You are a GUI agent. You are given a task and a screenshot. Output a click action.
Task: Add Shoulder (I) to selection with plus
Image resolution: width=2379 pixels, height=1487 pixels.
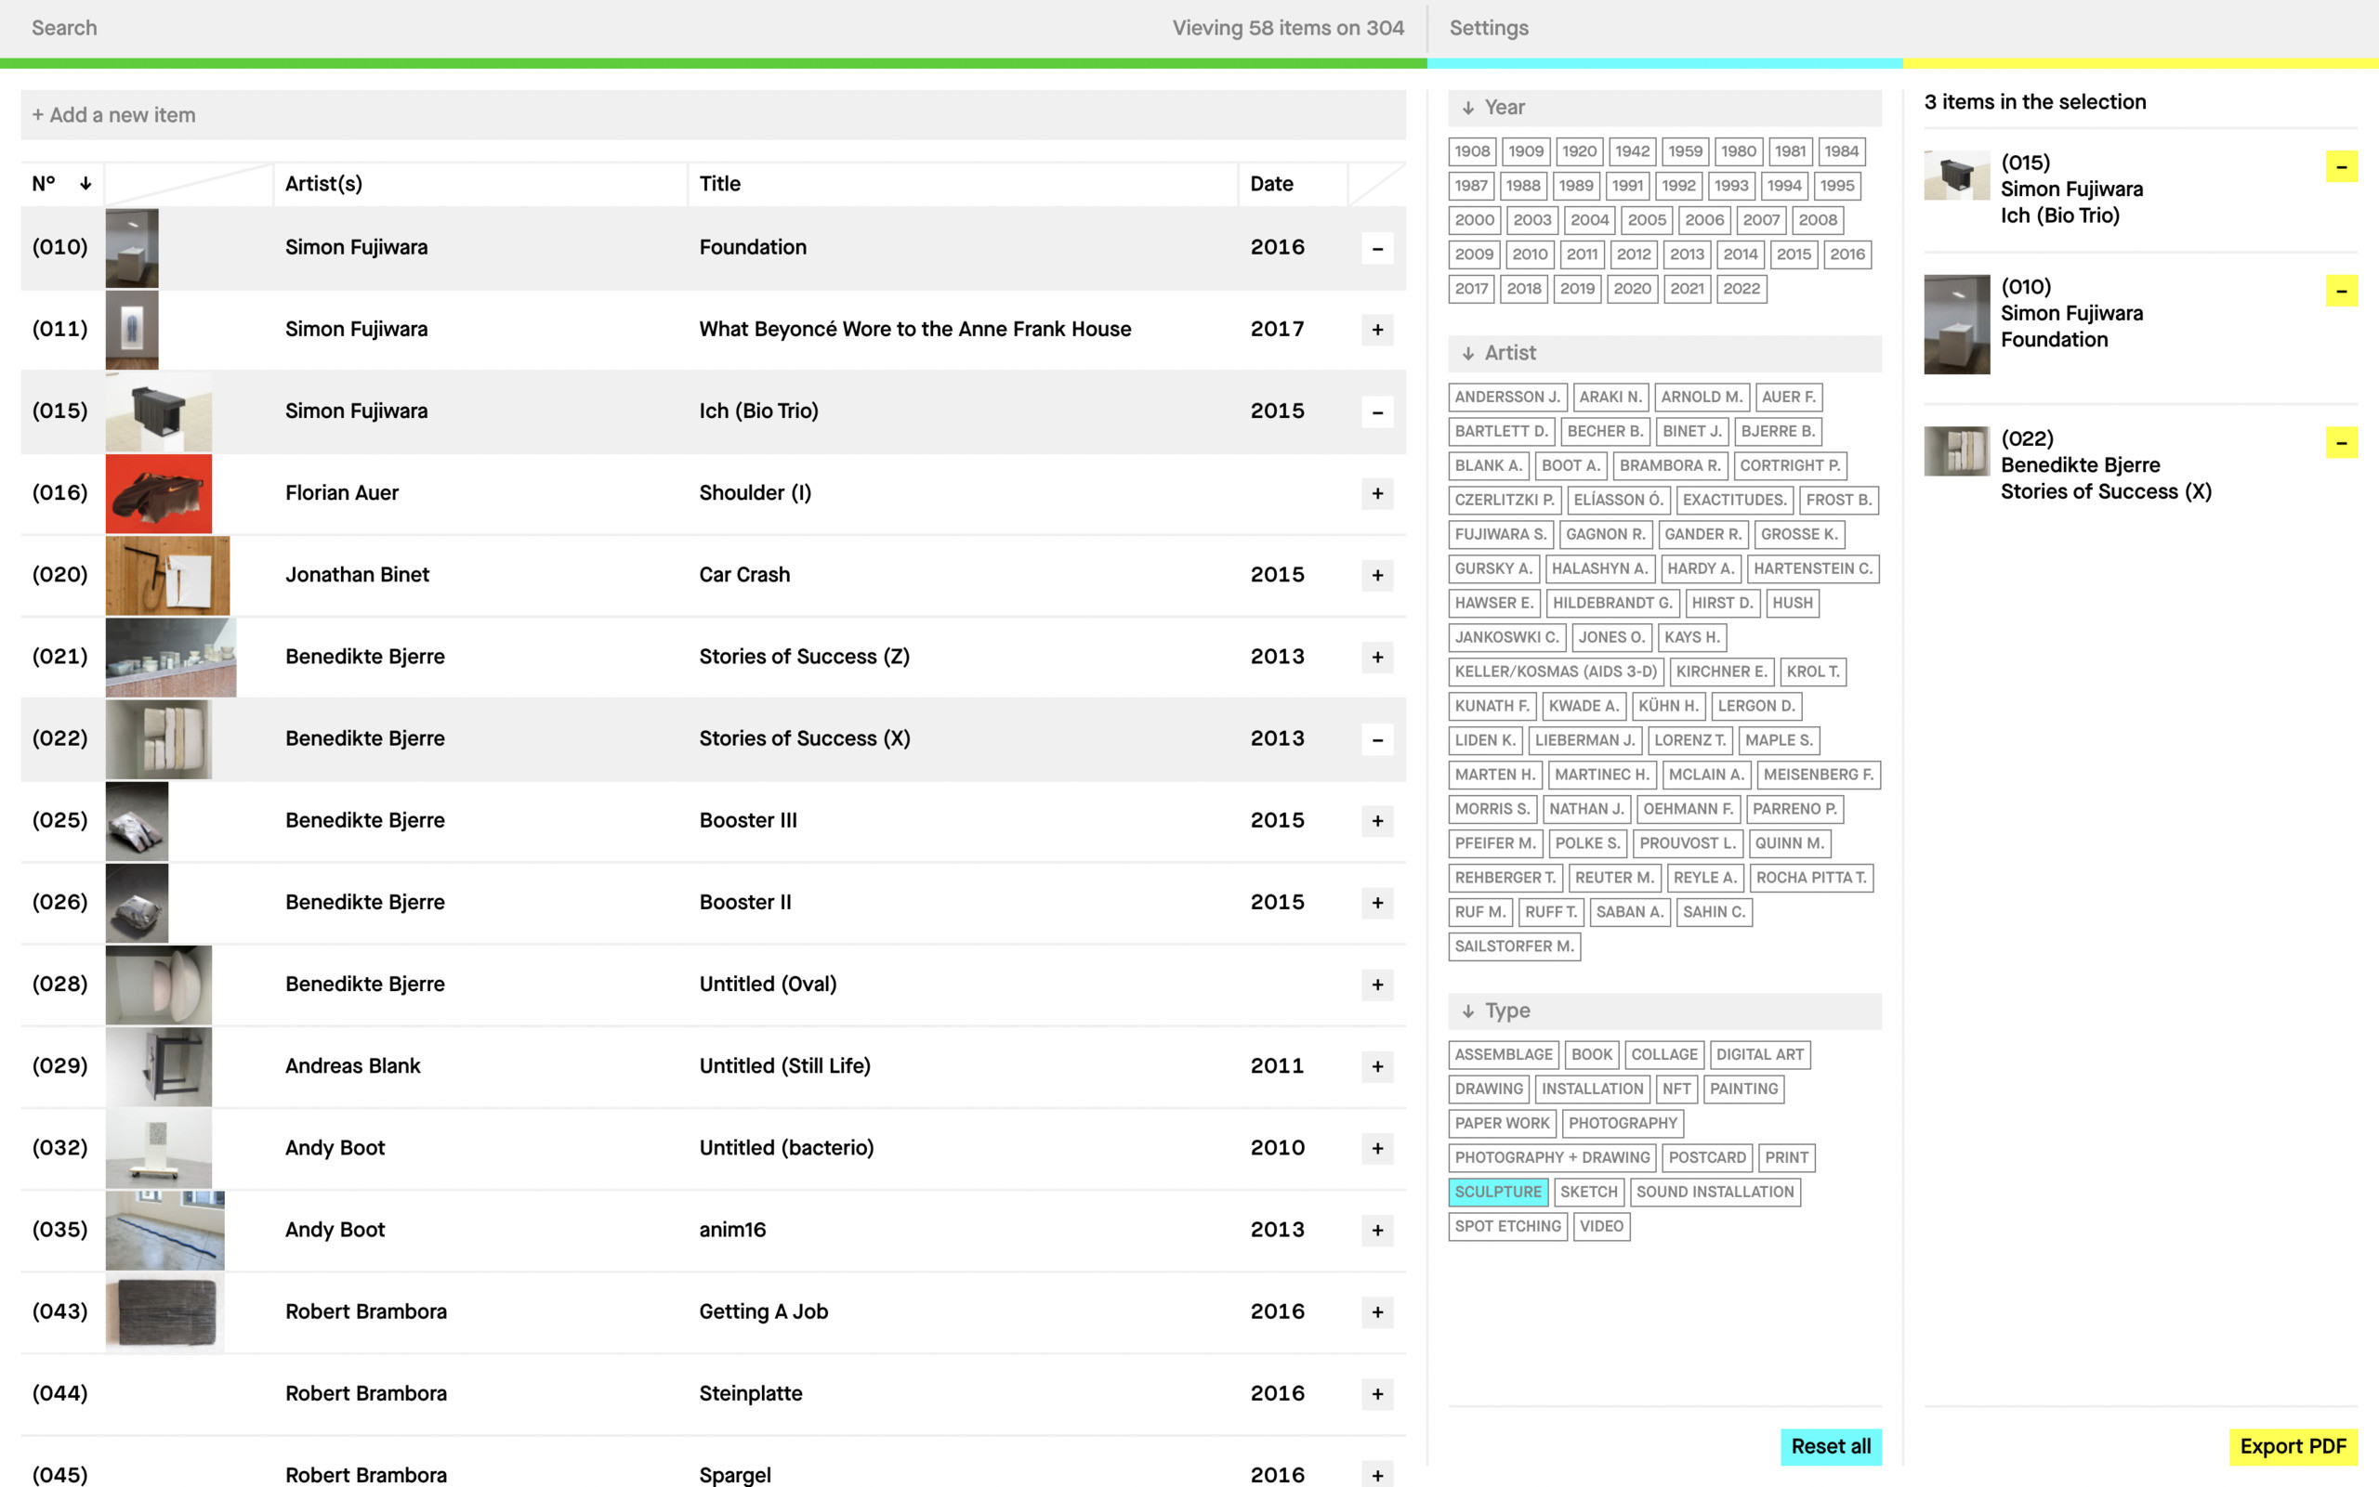pyautogui.click(x=1376, y=494)
